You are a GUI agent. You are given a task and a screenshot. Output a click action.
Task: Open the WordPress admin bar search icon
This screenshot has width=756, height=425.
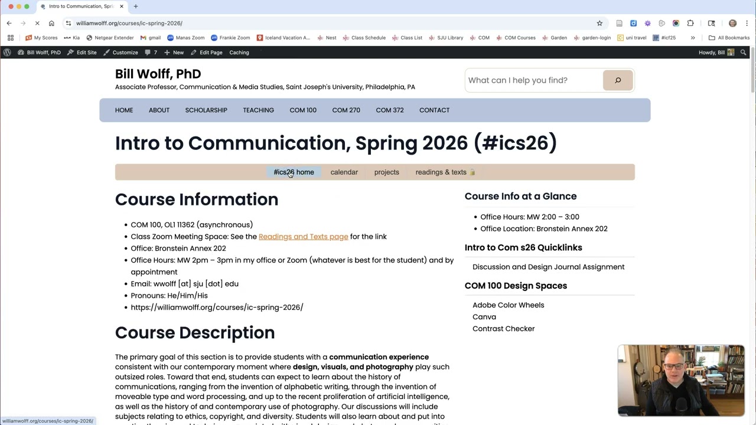click(743, 53)
